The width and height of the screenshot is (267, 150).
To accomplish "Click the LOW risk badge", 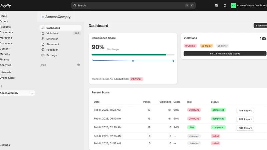I will coord(191,127).
